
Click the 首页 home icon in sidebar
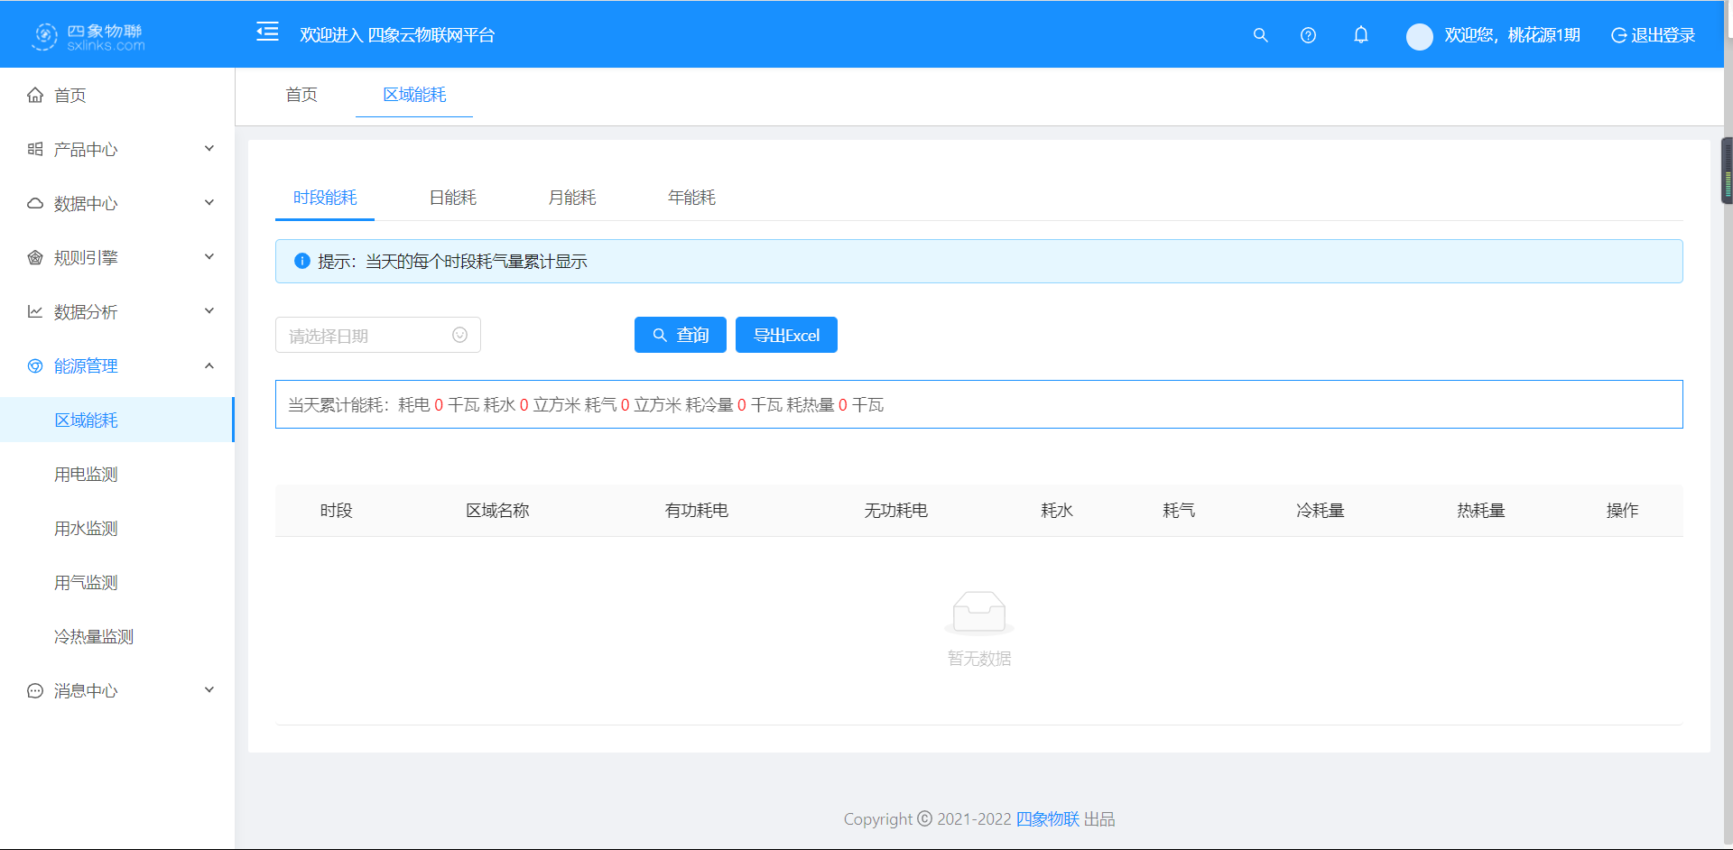(35, 95)
